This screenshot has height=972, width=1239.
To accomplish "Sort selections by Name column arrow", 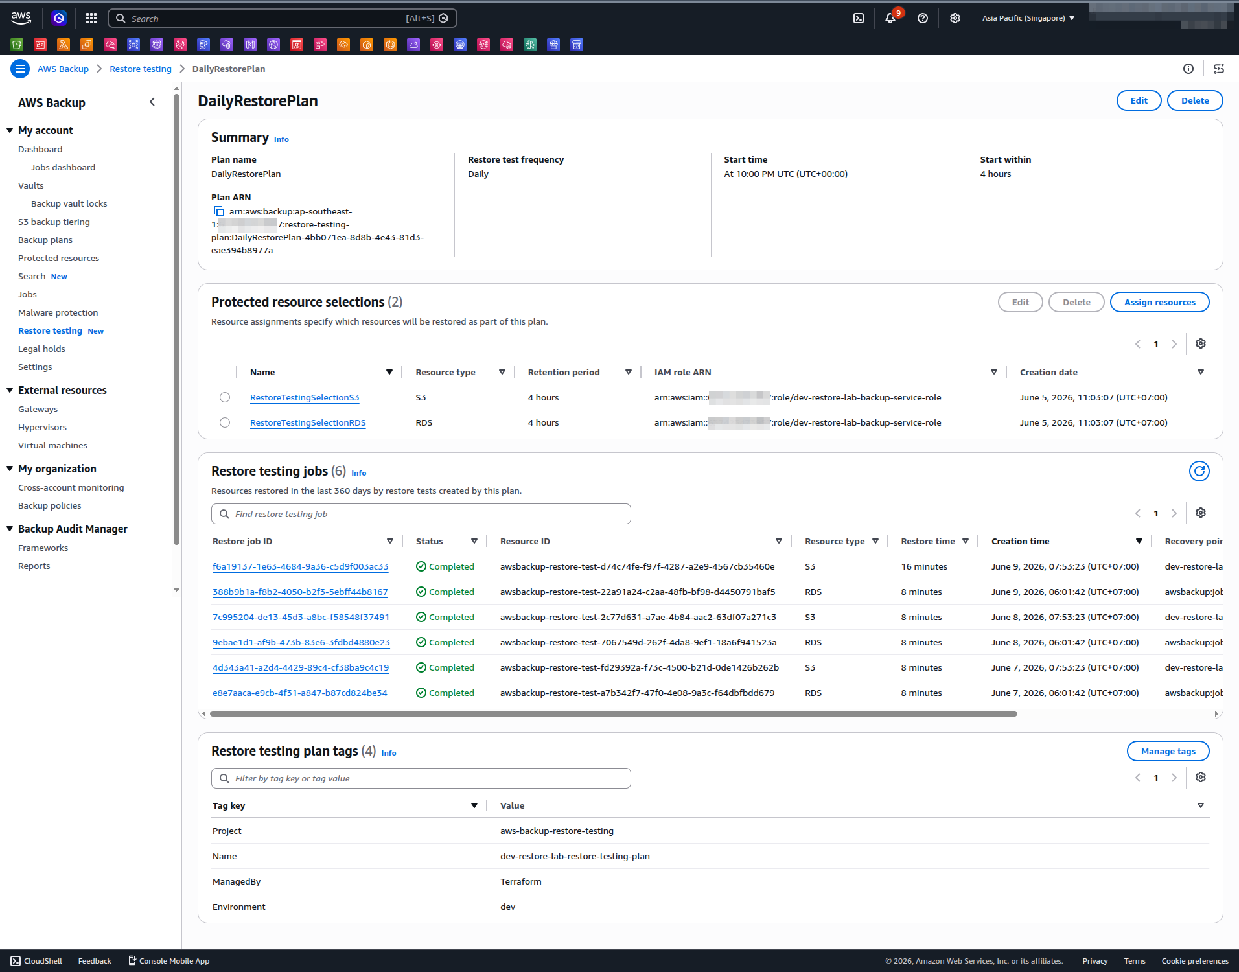I will coord(389,372).
